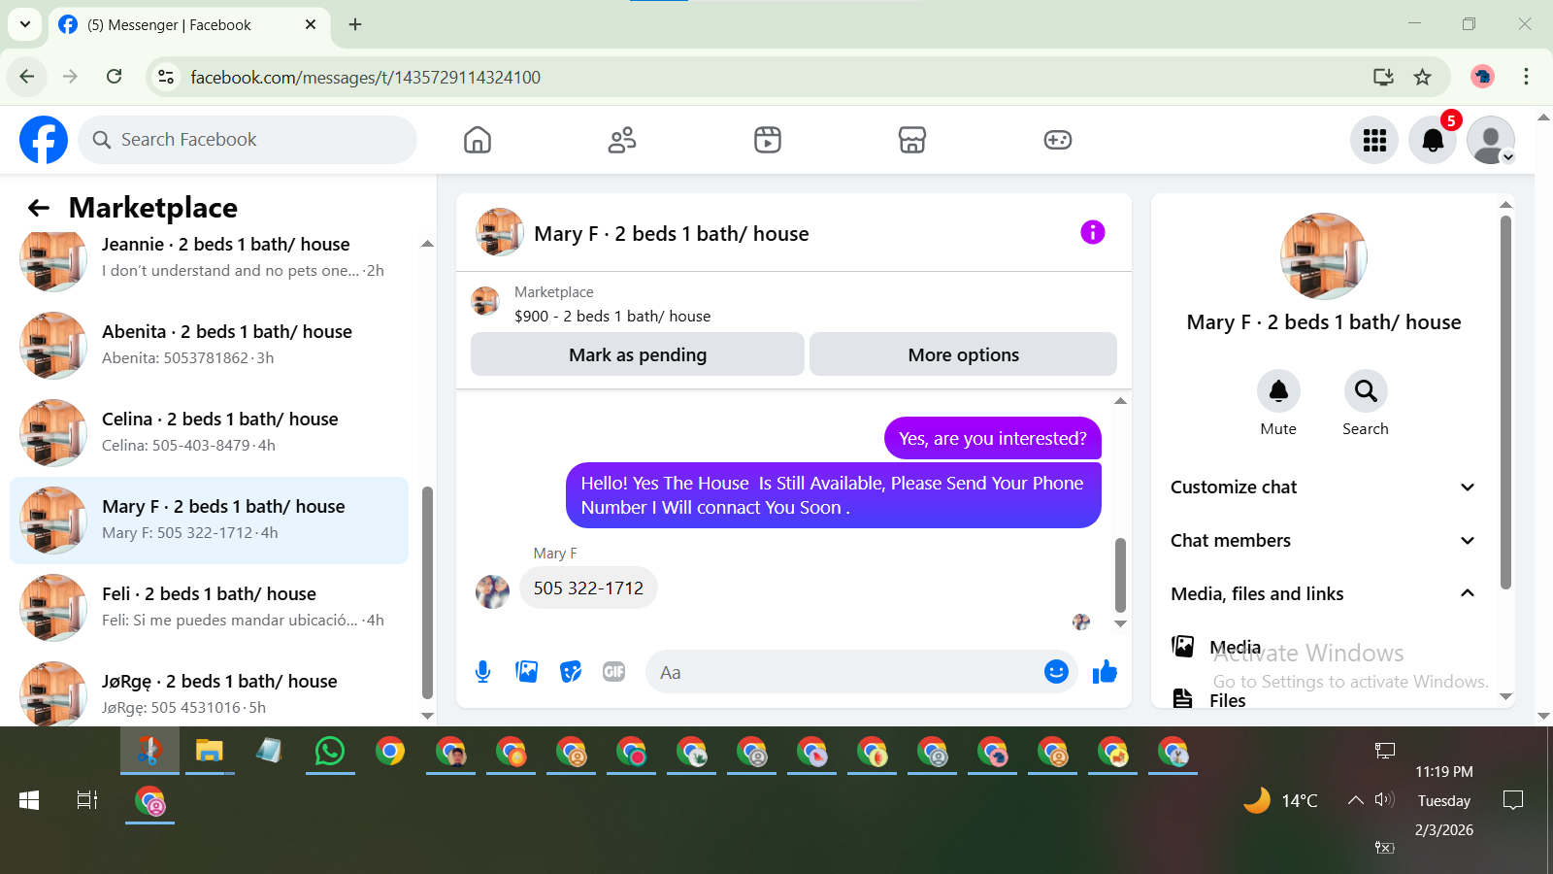This screenshot has height=874, width=1553.
Task: Show hidden system tray icons
Action: [x=1355, y=800]
